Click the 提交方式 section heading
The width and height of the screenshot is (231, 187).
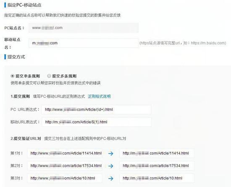pos(16,57)
